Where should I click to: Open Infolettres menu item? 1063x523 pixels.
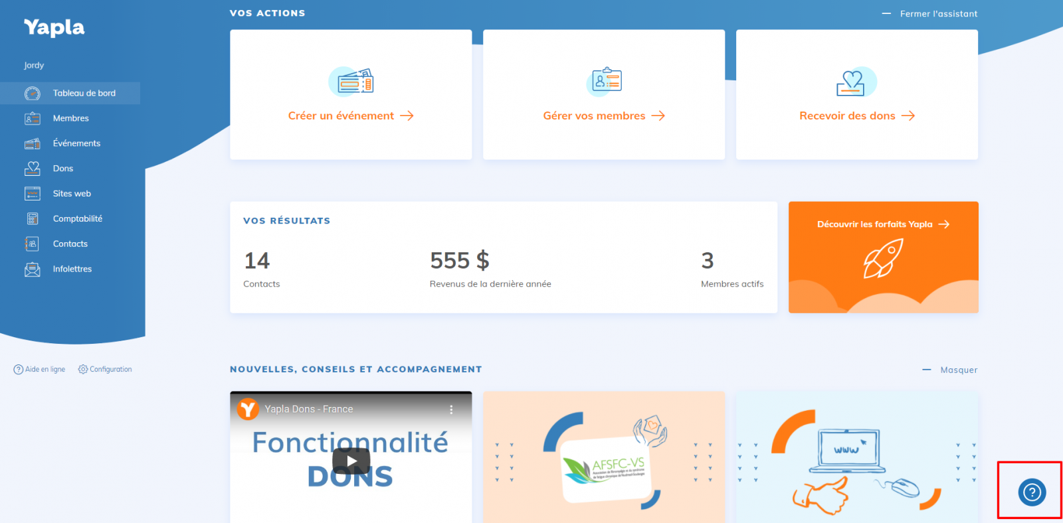72,269
